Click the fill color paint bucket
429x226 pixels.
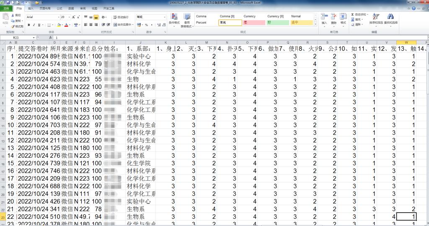pyautogui.click(x=57, y=25)
